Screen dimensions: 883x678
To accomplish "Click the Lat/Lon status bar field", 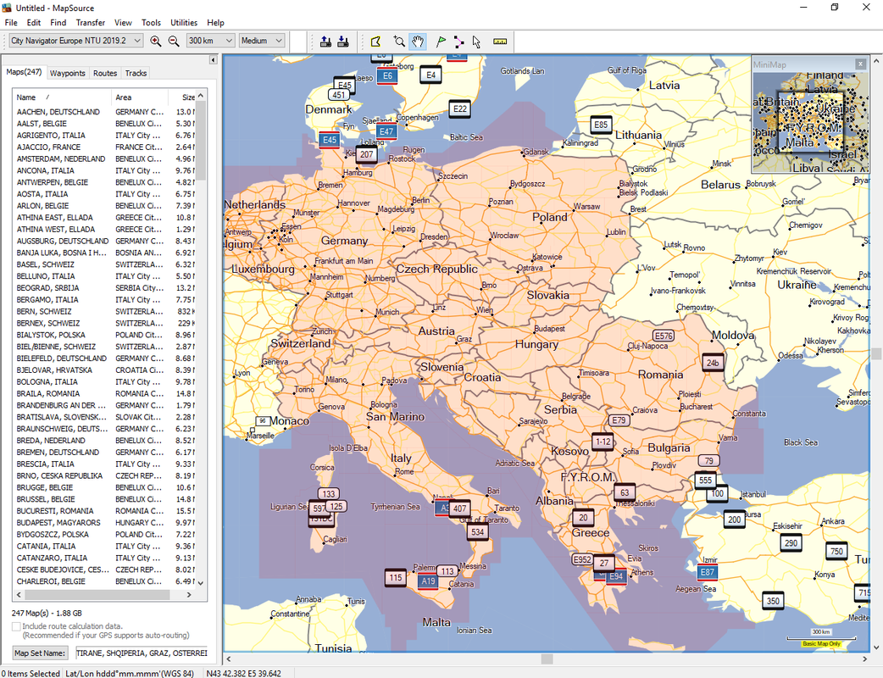I will (130, 673).
